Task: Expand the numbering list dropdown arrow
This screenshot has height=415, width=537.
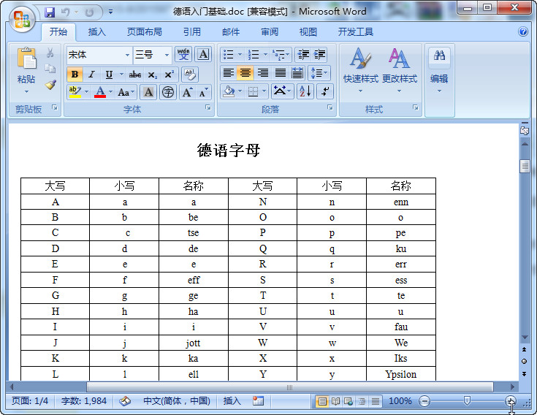Action: pos(265,55)
